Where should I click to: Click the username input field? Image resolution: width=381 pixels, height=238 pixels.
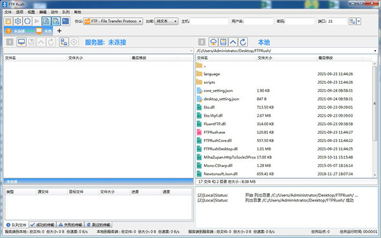click(259, 22)
